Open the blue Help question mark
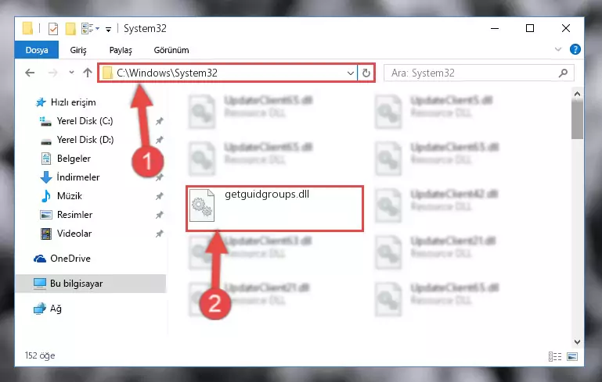602x382 pixels. pyautogui.click(x=575, y=49)
